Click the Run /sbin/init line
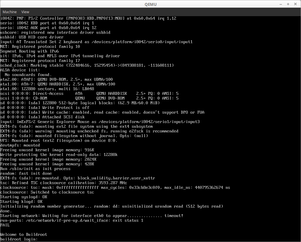301x242 pixels. tap(35, 169)
